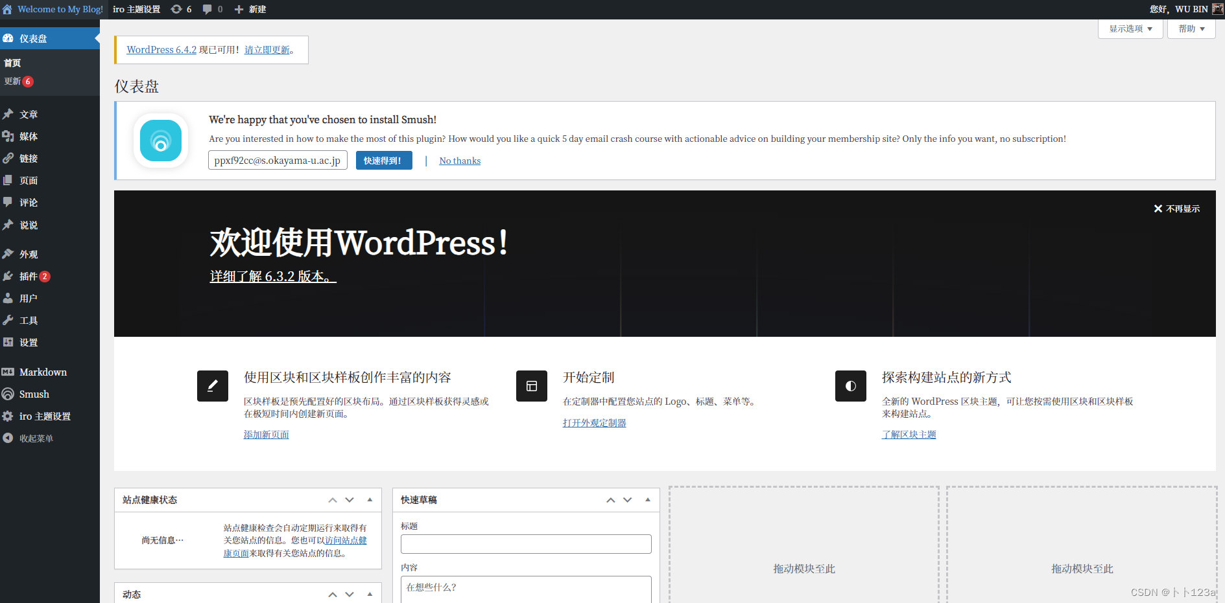The width and height of the screenshot is (1225, 603).
Task: Click 打开外观定制器 link
Action: [x=595, y=423]
